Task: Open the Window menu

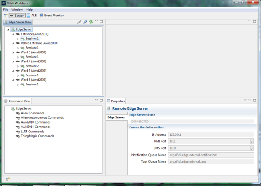Action: pyautogui.click(x=17, y=9)
